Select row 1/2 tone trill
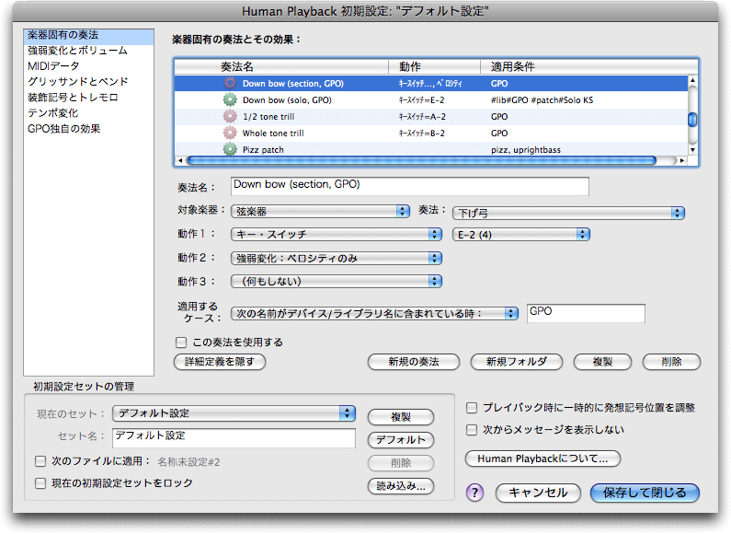The height and width of the screenshot is (534, 731). coord(431,117)
